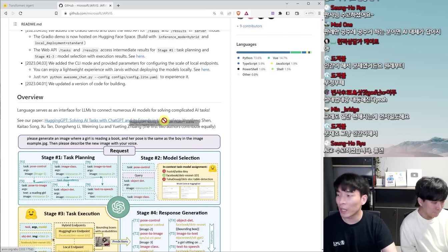448x252 pixels.
Task: Click the browser forward arrow
Action: pyautogui.click(x=13, y=13)
